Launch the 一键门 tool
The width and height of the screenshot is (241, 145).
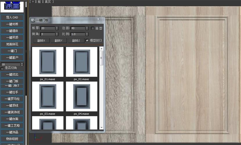[12, 51]
